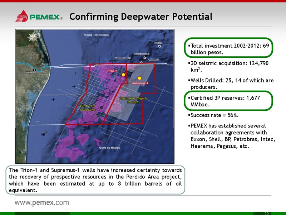
Task: Select the Certified 3P reserves bullet
Action: click(x=224, y=101)
